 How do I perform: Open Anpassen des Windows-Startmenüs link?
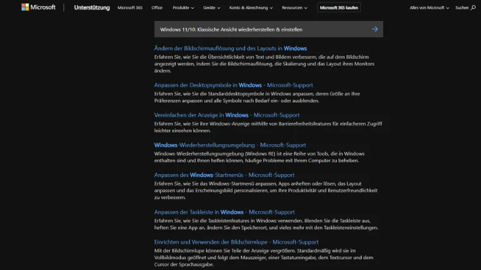[224, 175]
